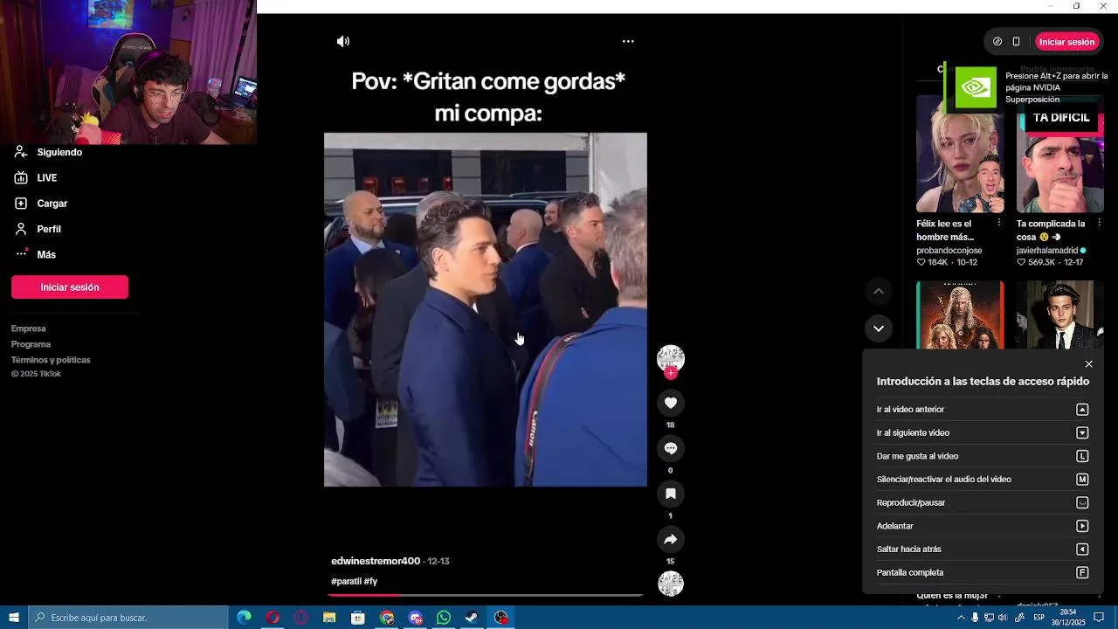1118x629 pixels.
Task: Open the comments bubble icon
Action: 671,448
